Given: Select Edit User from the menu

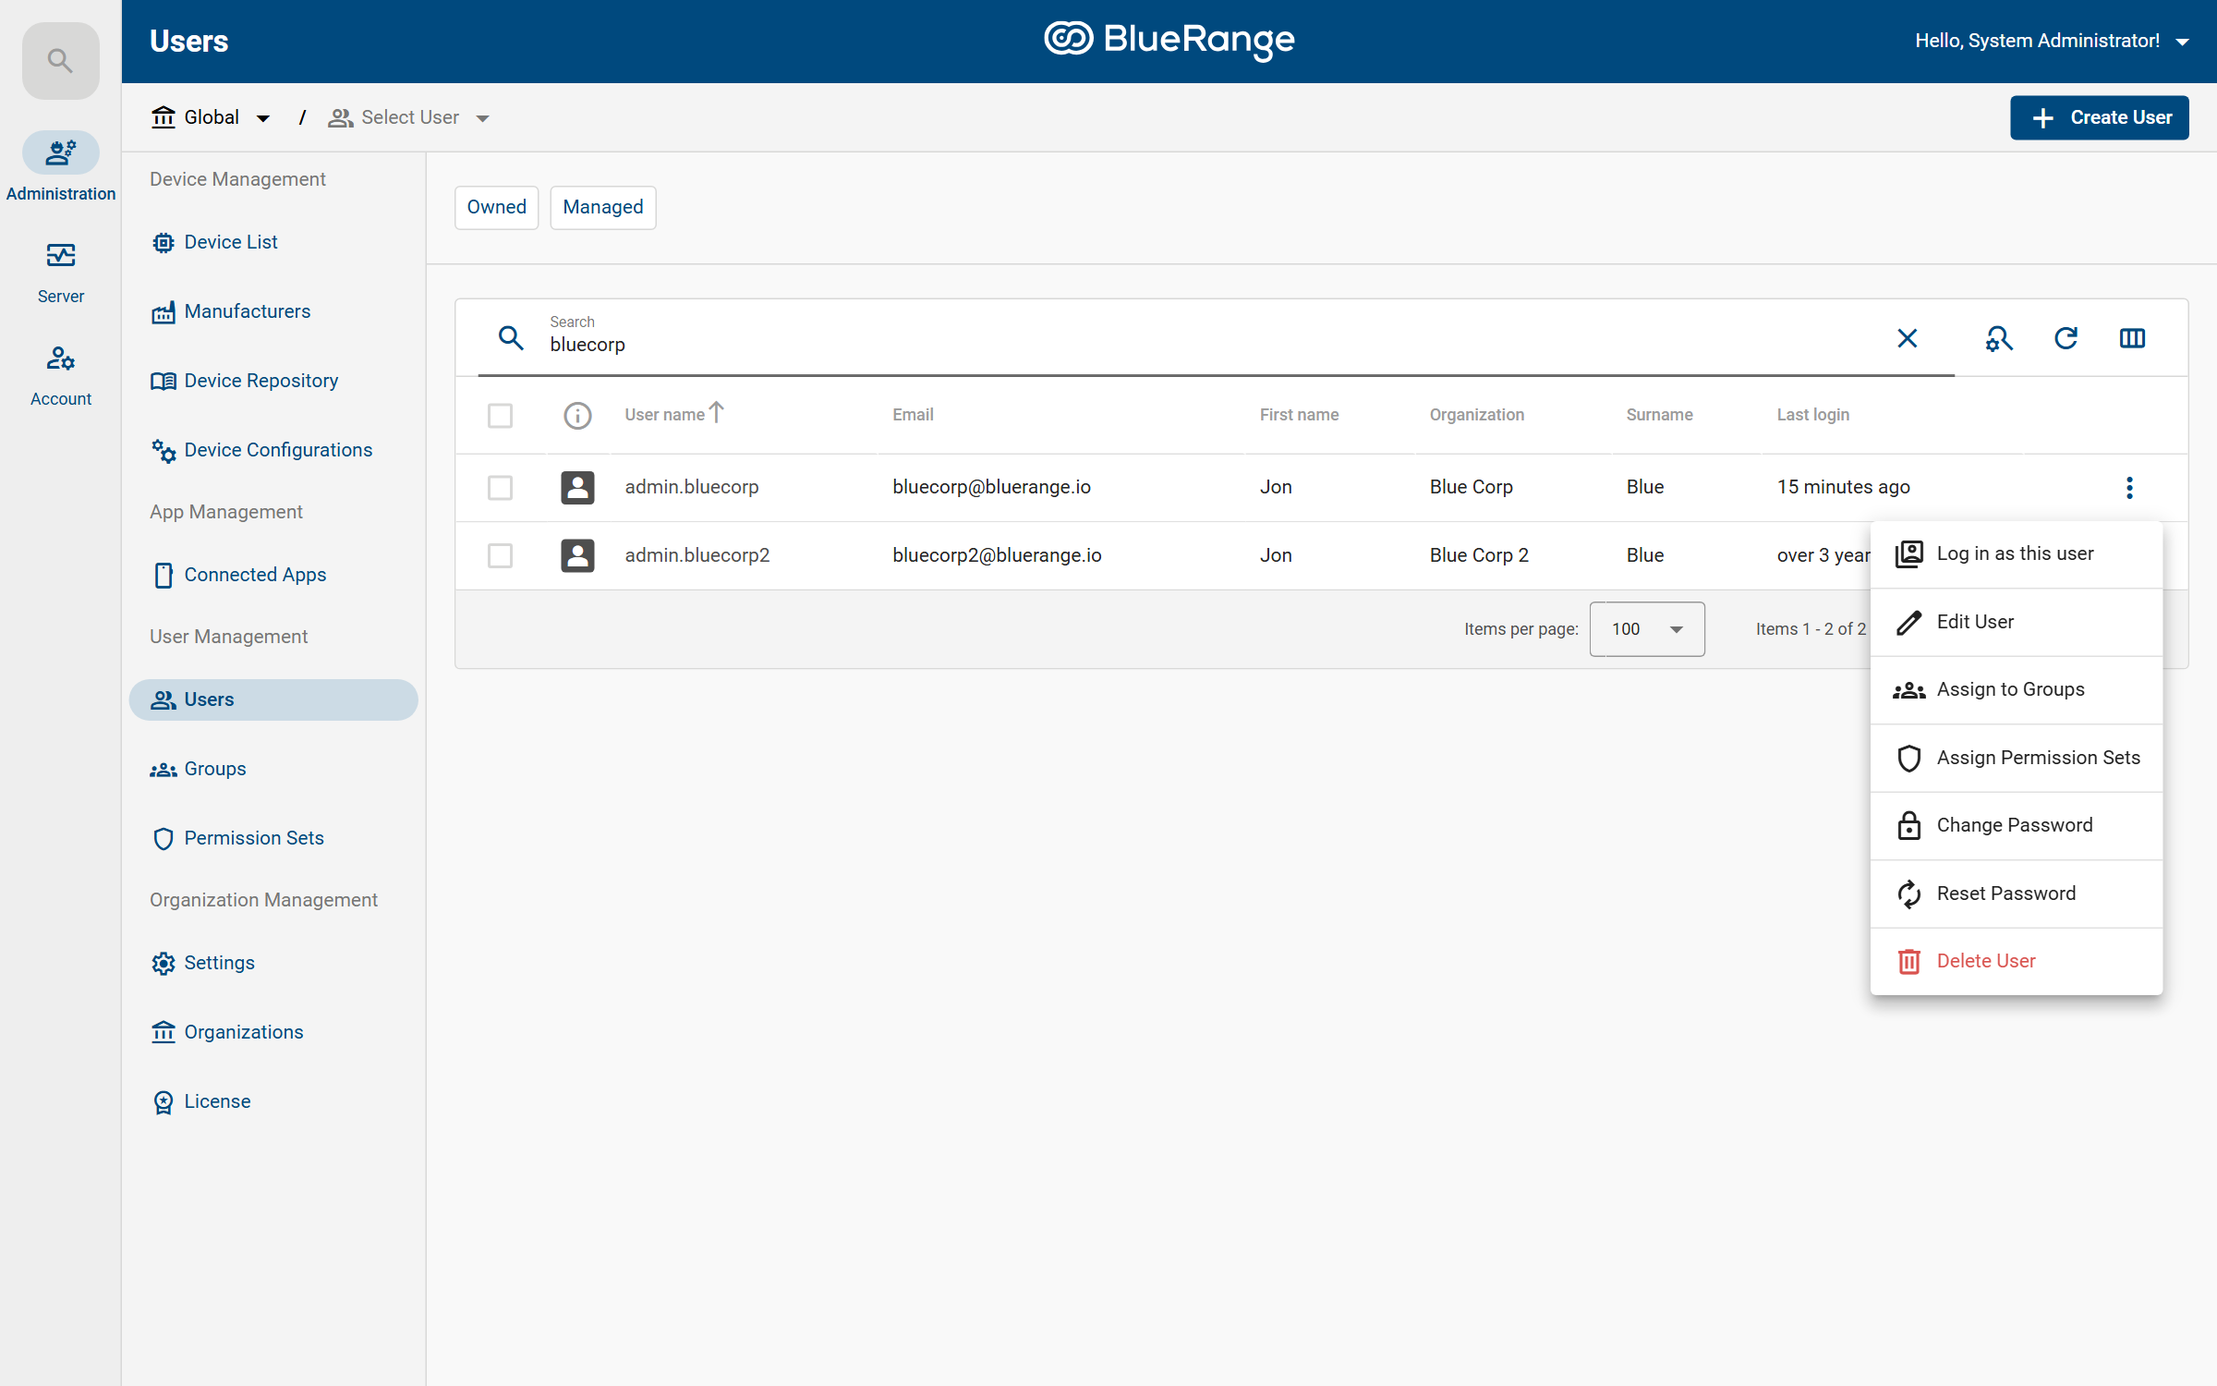Looking at the screenshot, I should coord(2016,622).
